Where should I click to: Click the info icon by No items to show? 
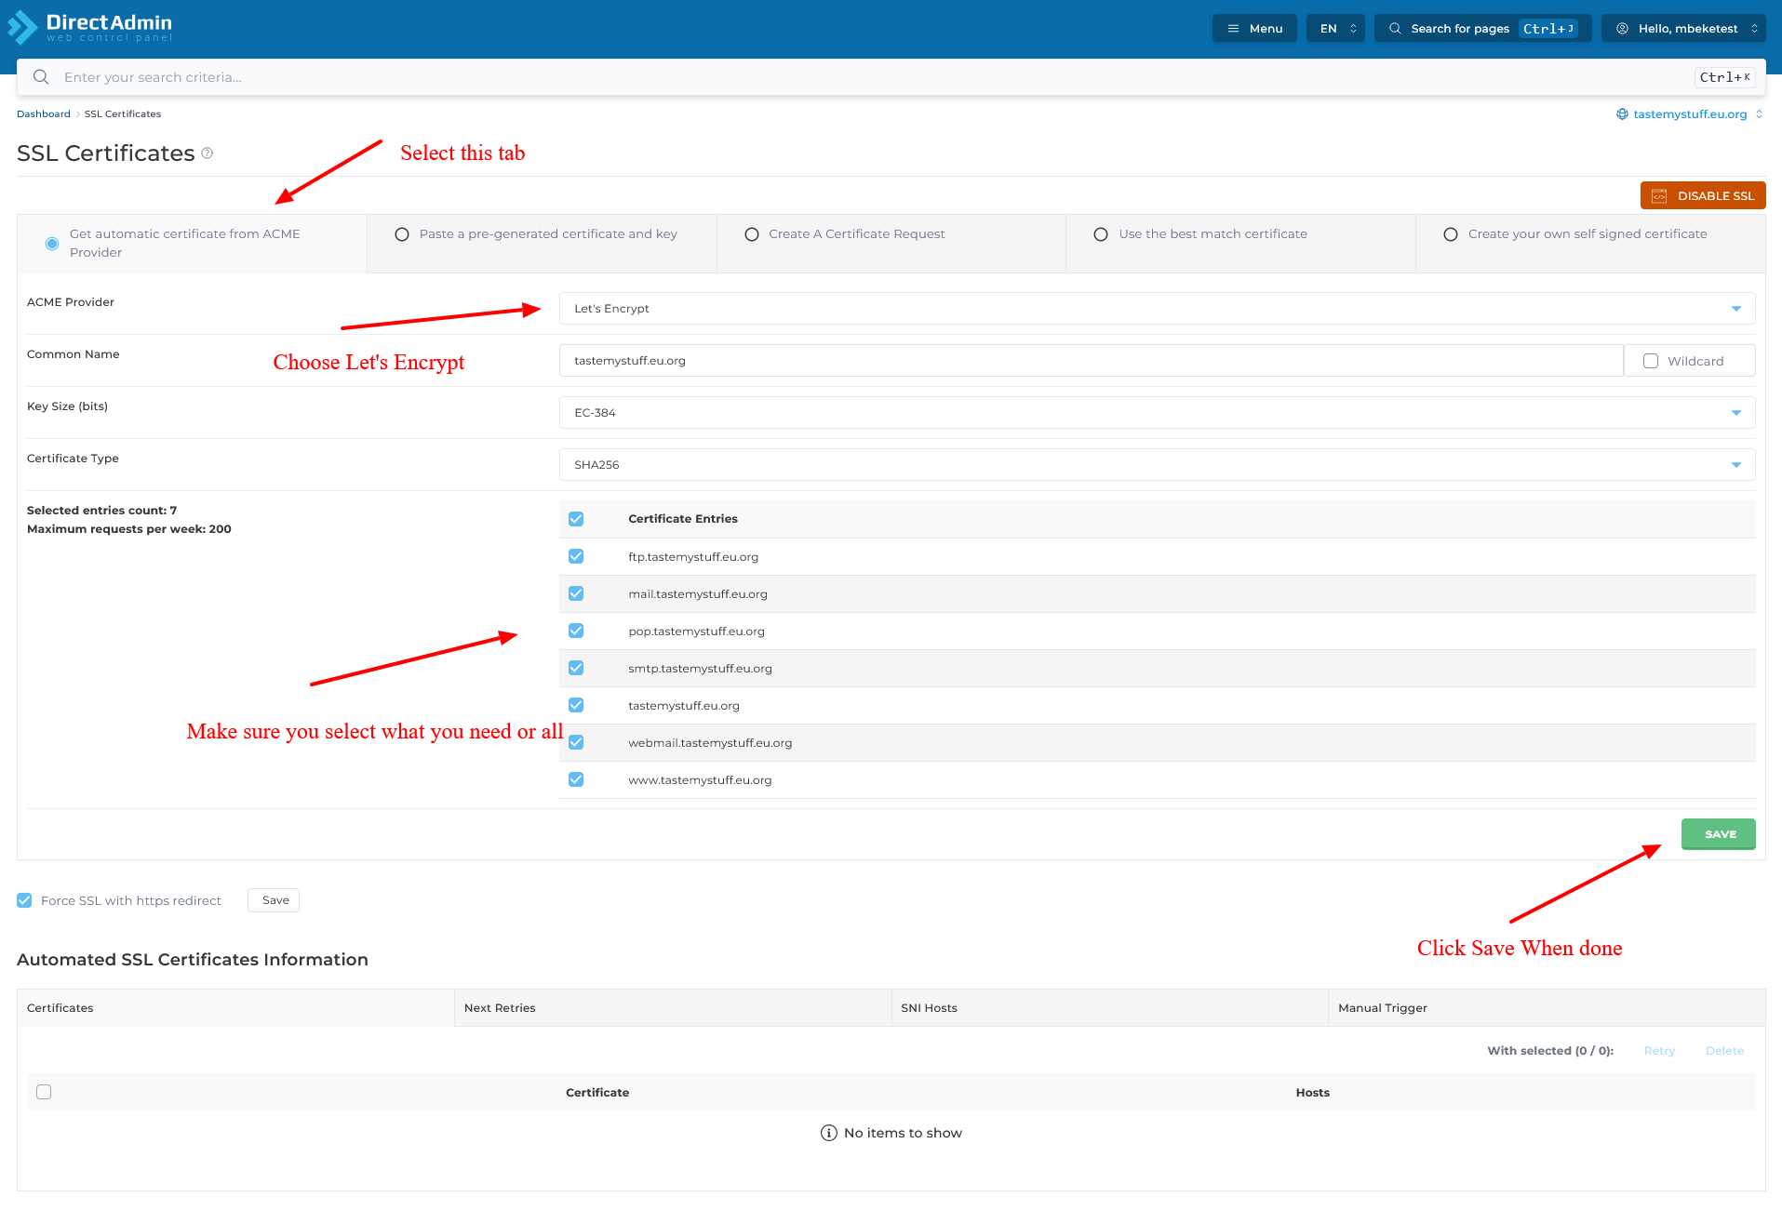[828, 1133]
